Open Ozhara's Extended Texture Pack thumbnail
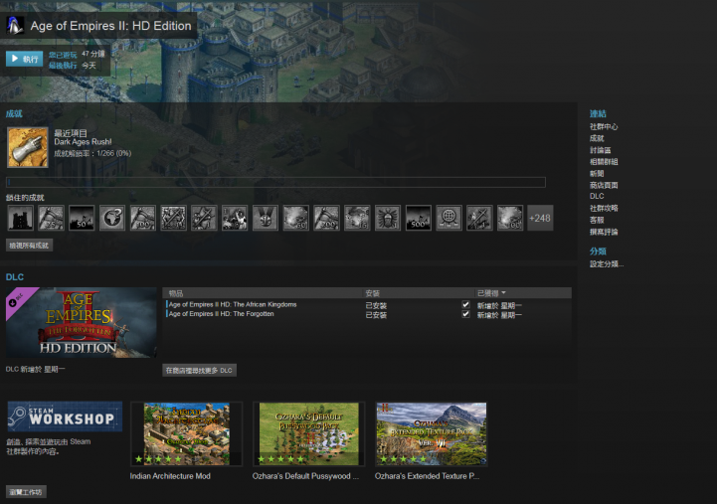 pos(432,434)
